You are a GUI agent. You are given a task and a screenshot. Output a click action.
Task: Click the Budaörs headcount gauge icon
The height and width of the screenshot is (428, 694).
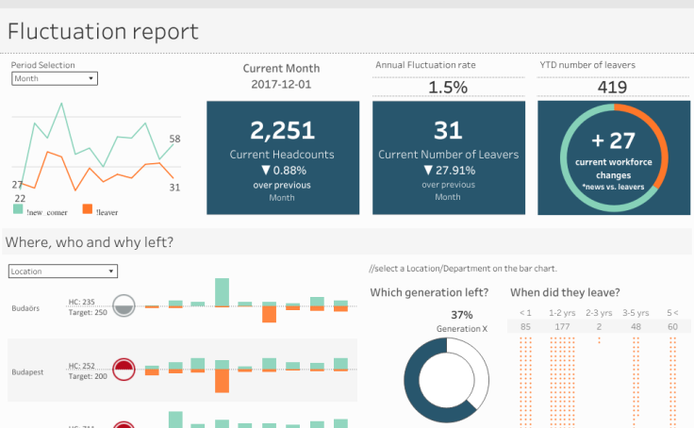click(x=124, y=305)
